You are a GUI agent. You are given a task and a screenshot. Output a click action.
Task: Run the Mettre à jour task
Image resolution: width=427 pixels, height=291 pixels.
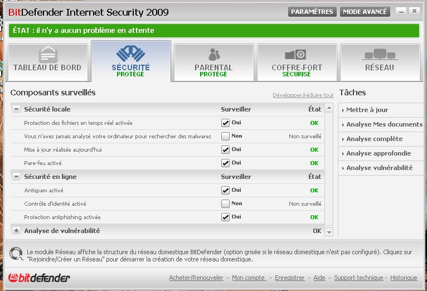tap(367, 110)
